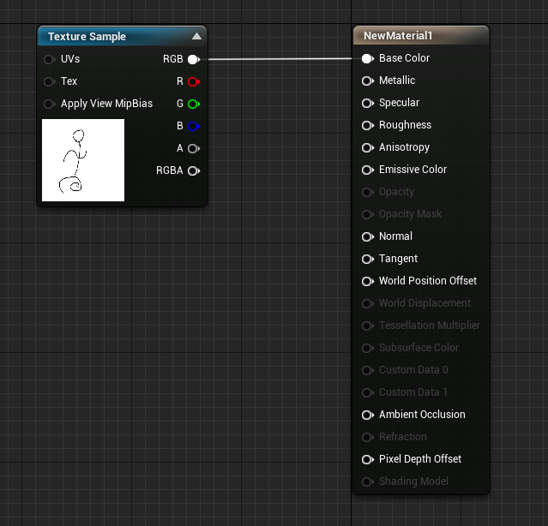Click the red R output pin
548x526 pixels.
coord(194,81)
